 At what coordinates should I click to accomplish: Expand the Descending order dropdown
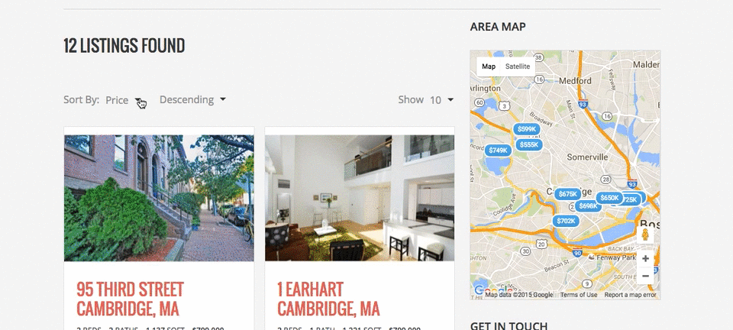coord(192,99)
